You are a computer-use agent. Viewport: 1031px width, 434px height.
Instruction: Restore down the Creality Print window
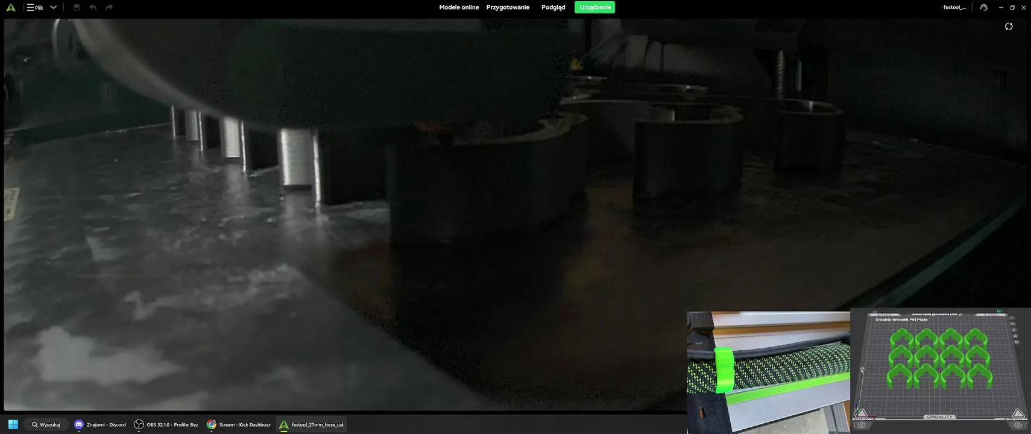point(1012,7)
